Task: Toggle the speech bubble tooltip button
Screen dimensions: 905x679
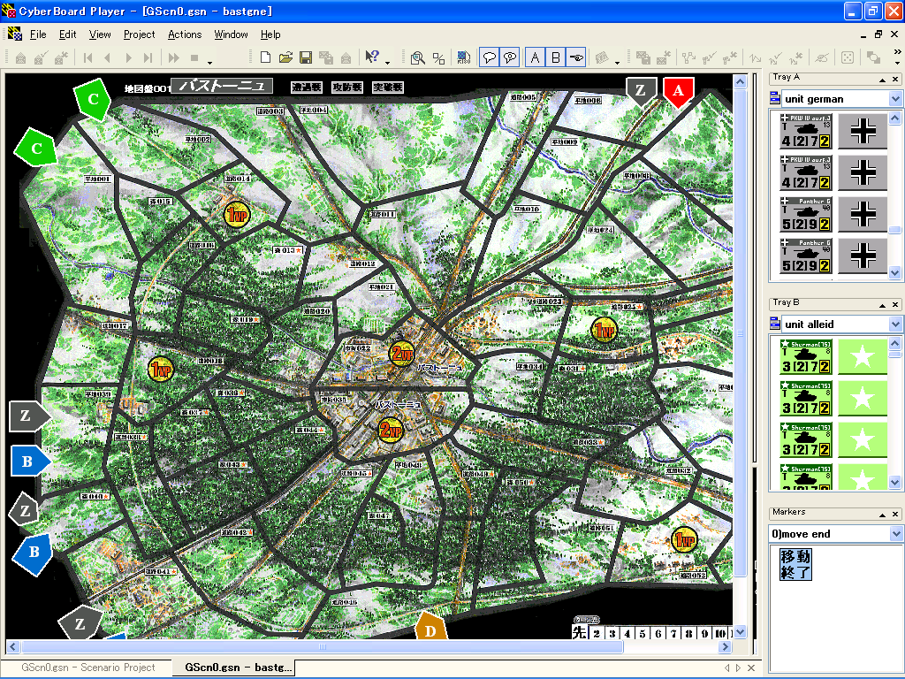Action: pyautogui.click(x=490, y=57)
